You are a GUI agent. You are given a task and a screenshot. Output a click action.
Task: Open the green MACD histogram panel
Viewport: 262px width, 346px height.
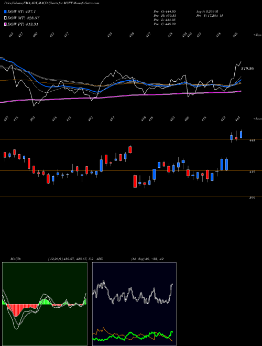(x=45, y=304)
